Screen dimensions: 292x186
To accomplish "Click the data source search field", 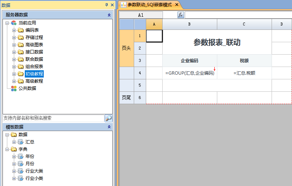I will pyautogui.click(x=53, y=118).
